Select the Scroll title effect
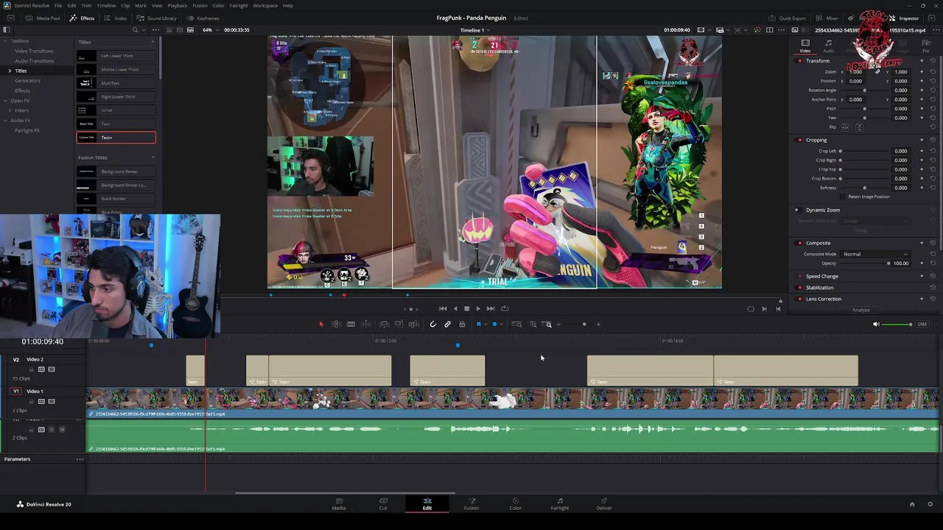This screenshot has width=943, height=530. (116, 110)
